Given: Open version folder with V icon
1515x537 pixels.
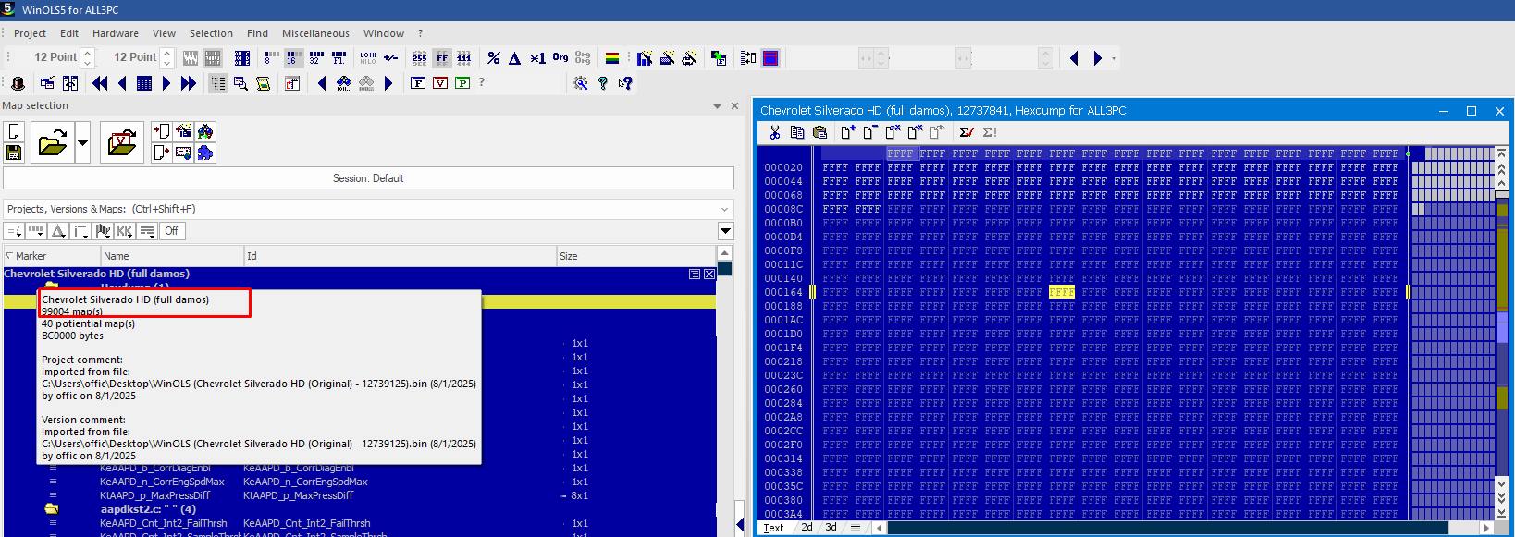Looking at the screenshot, I should click(121, 142).
